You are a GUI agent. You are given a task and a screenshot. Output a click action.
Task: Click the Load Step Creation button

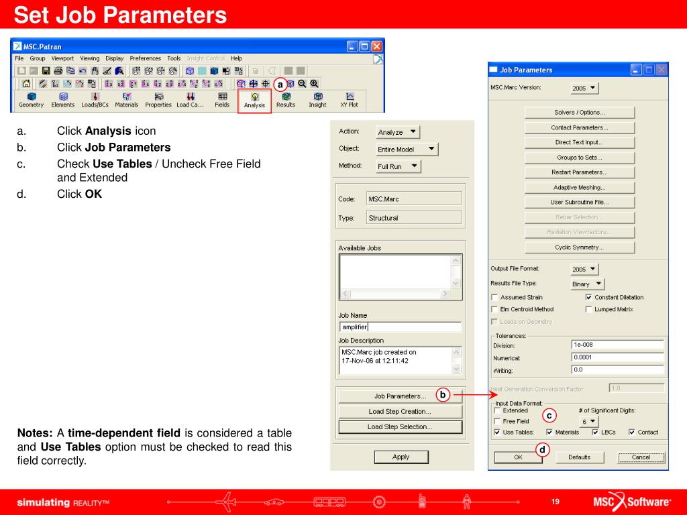401,411
